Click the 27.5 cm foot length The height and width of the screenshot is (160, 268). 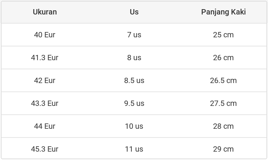[x=223, y=103]
